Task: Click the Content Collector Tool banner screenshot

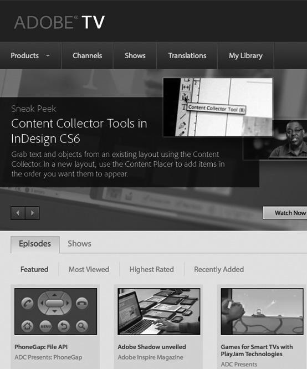Action: (x=218, y=107)
